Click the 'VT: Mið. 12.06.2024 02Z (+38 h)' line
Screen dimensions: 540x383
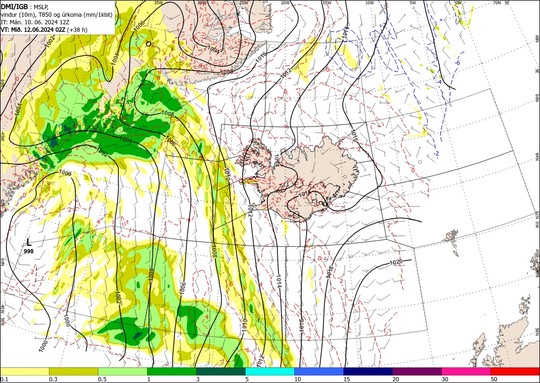tap(44, 30)
